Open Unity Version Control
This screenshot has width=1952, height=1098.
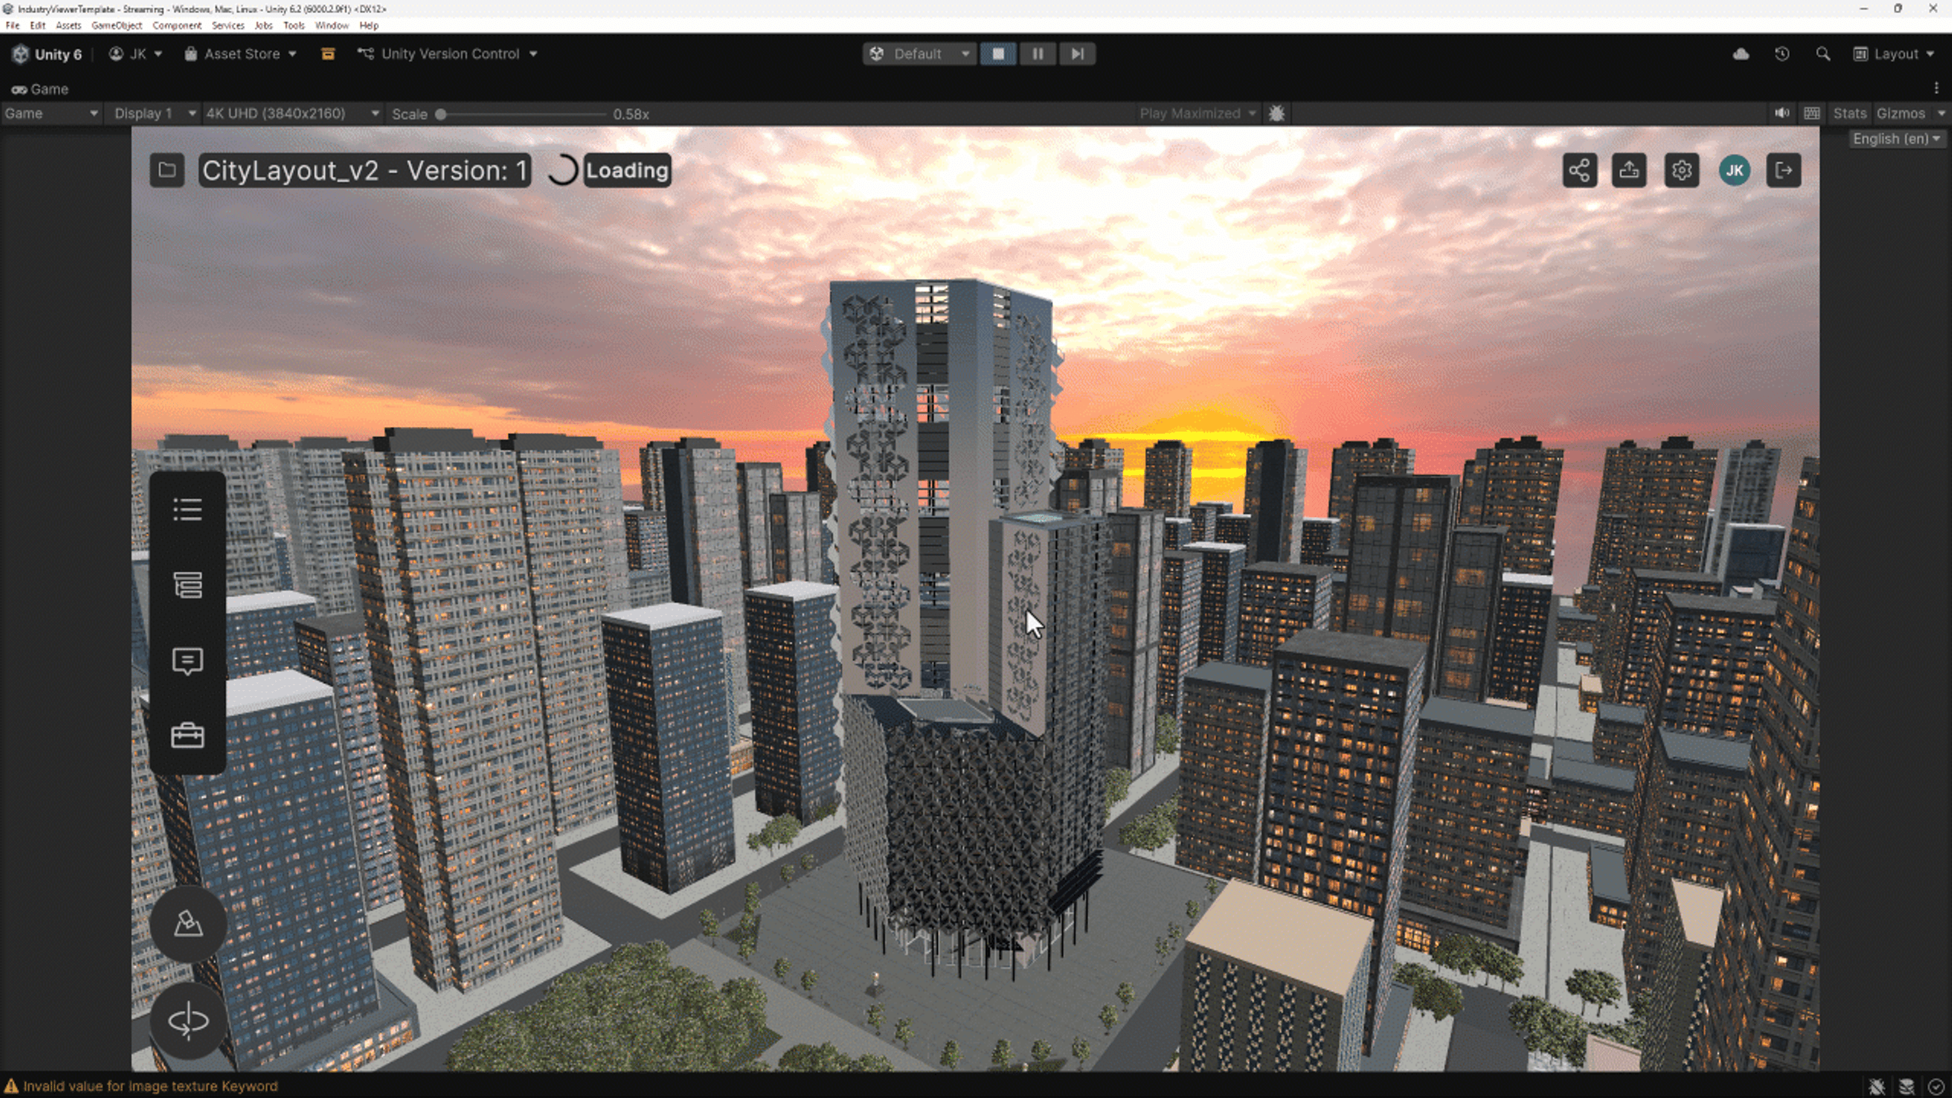pyautogui.click(x=448, y=54)
